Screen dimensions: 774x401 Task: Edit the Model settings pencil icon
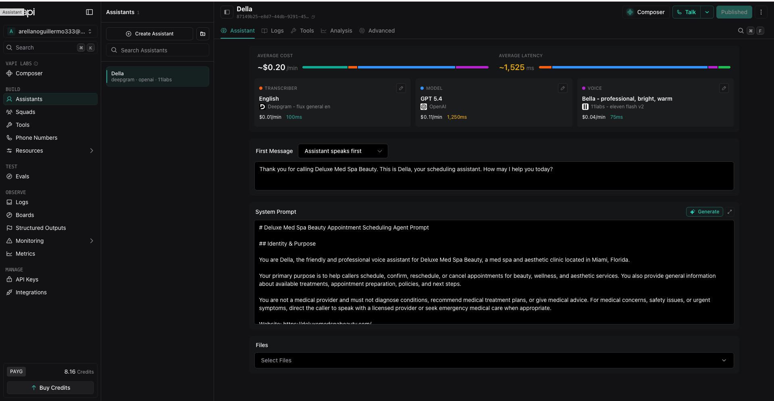click(562, 88)
